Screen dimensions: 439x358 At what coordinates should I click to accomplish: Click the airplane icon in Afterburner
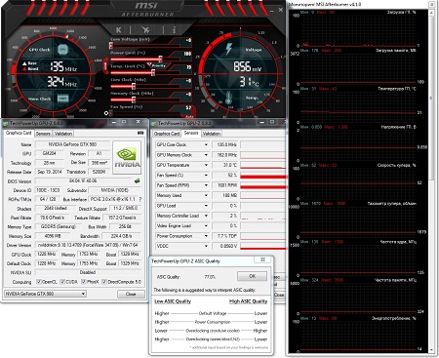point(146,30)
